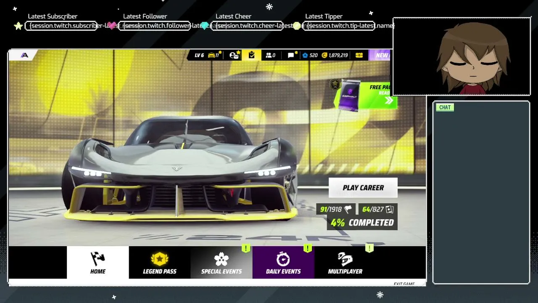Click the CHAT label in stream panel
This screenshot has height=303, width=538.
(445, 107)
